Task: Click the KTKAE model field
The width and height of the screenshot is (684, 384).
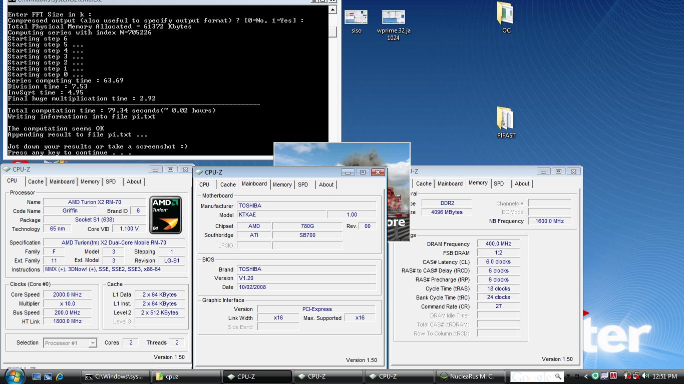Action: coord(281,214)
